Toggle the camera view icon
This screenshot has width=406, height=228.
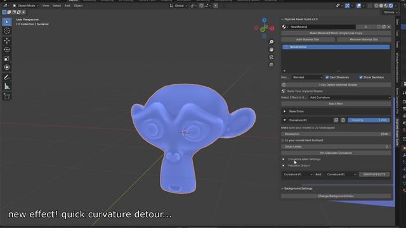(x=271, y=57)
